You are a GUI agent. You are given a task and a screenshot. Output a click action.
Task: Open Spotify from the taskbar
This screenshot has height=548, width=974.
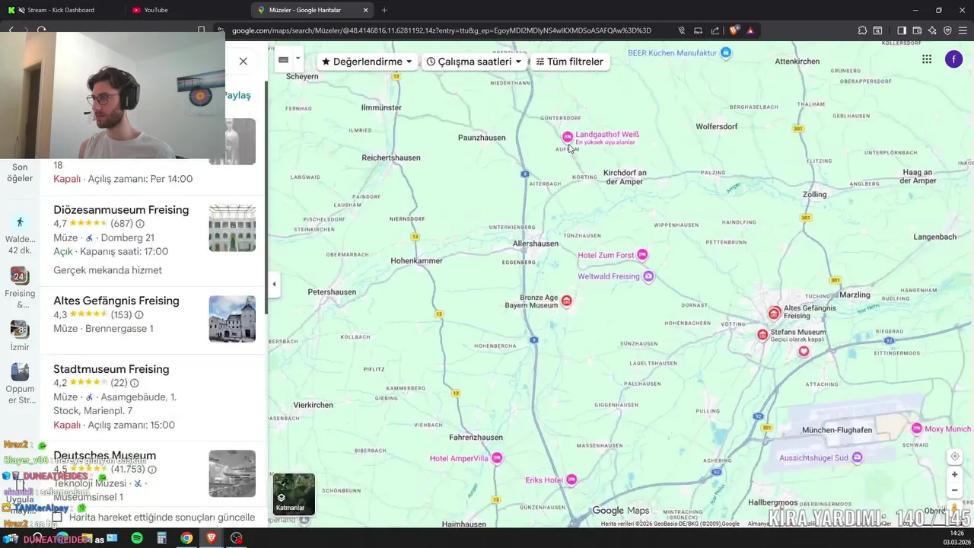tap(137, 538)
